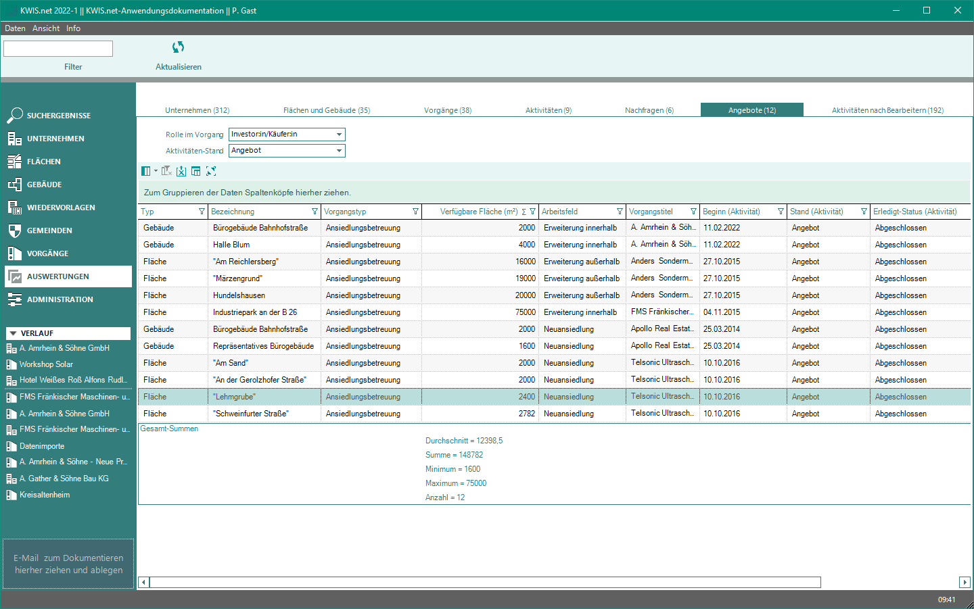Click the scroll left arrow of grid

coord(143,582)
